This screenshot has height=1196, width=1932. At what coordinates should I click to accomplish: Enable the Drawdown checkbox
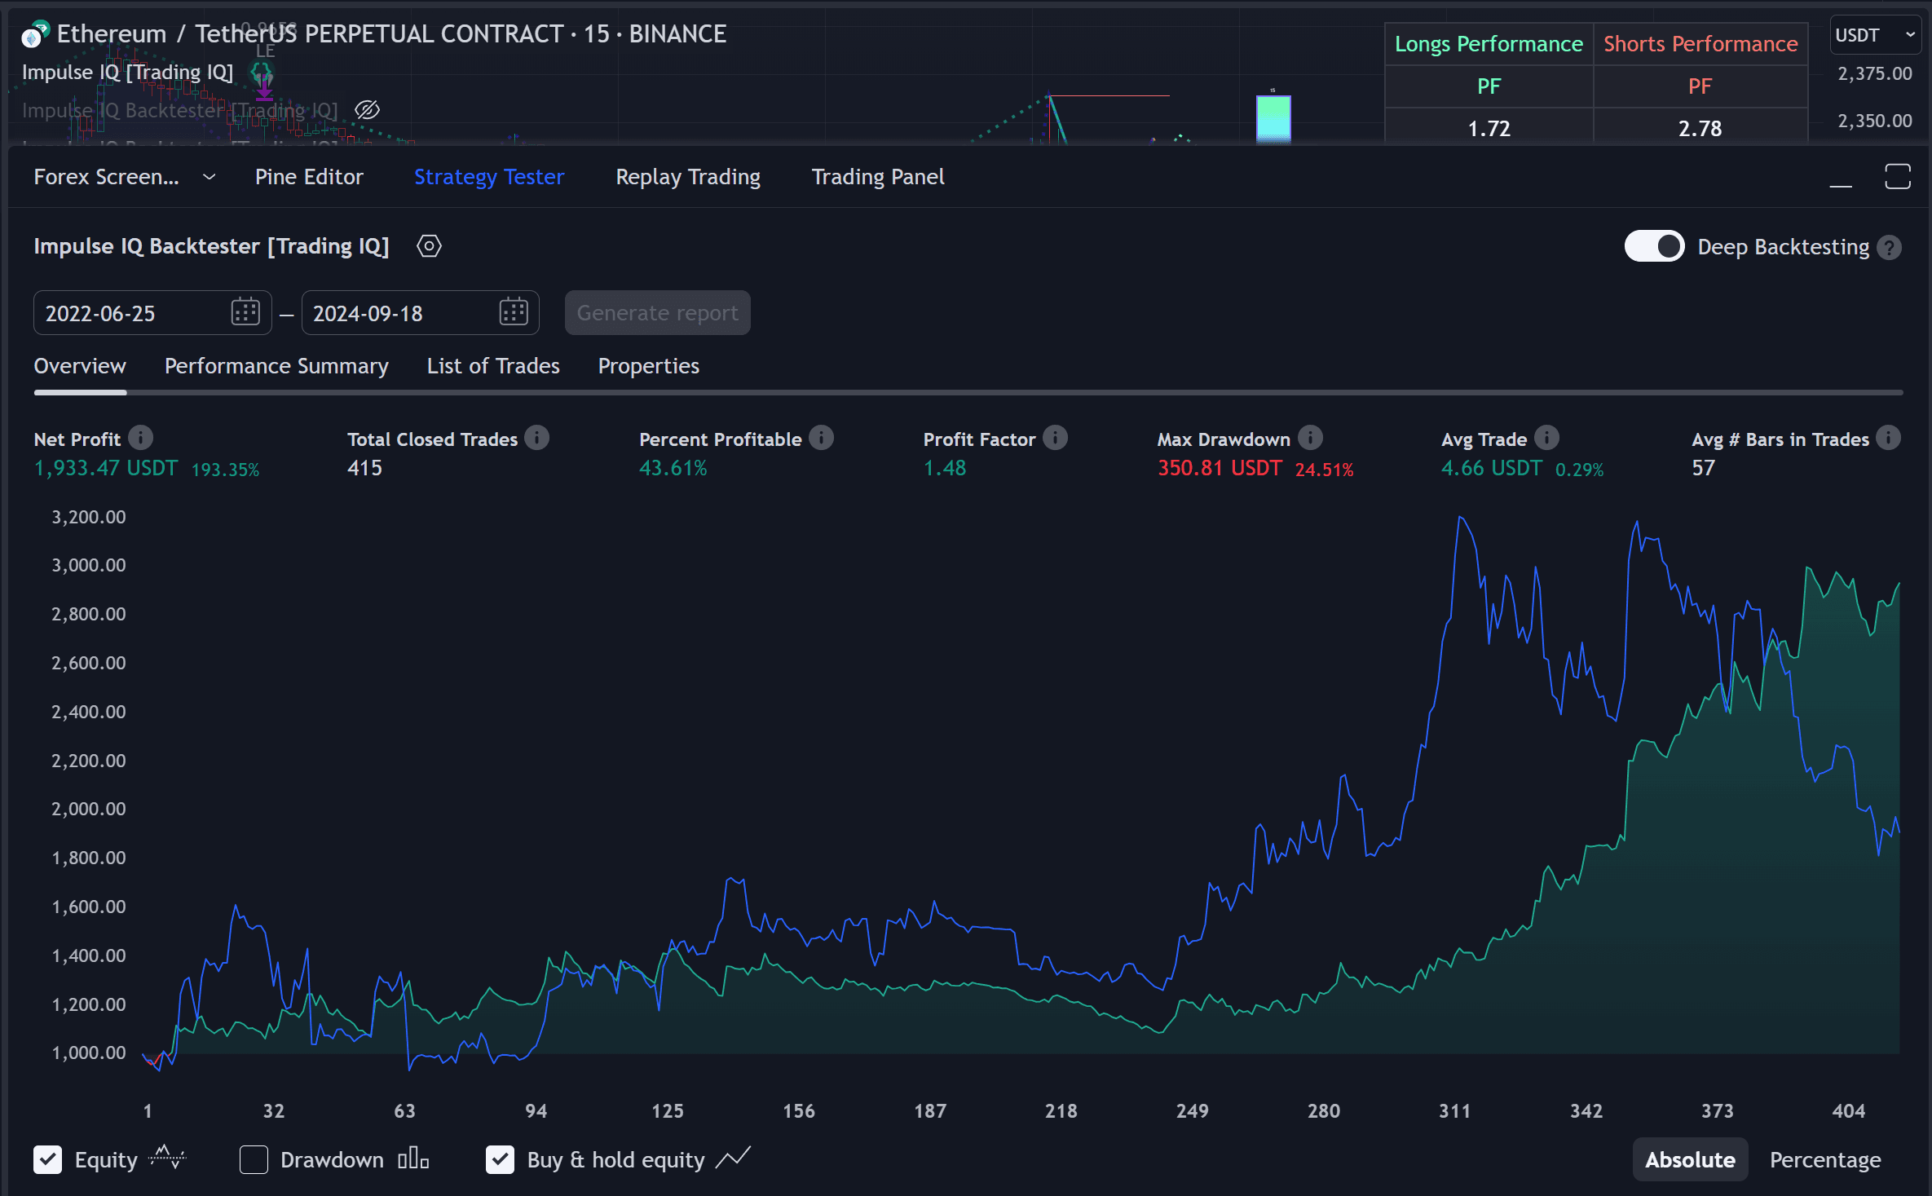pyautogui.click(x=254, y=1159)
